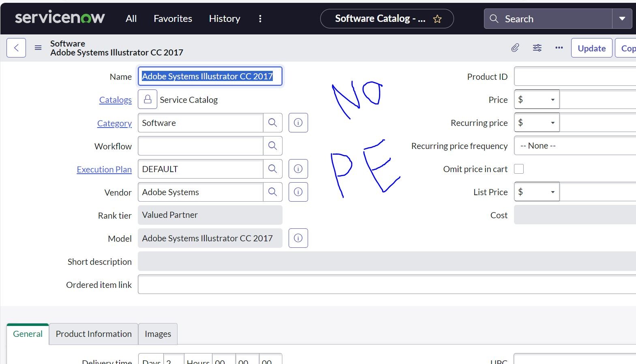Click the Recurring price amount field
Image resolution: width=636 pixels, height=364 pixels.
point(598,122)
